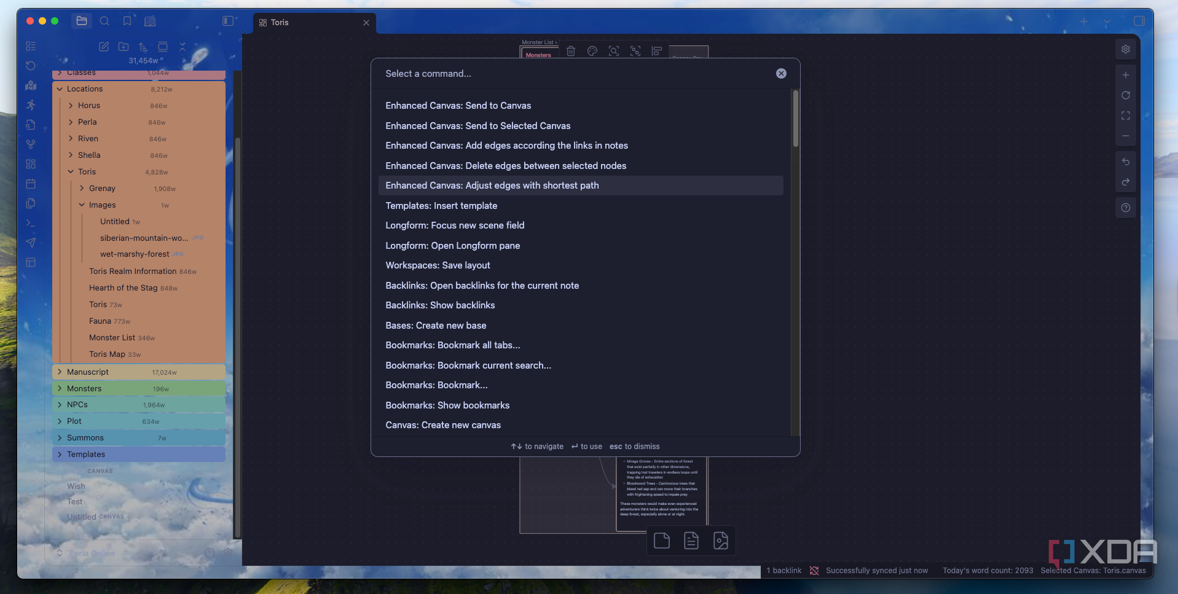Viewport: 1178px width, 594px height.
Task: Create a new folder with plus icon
Action: [124, 47]
